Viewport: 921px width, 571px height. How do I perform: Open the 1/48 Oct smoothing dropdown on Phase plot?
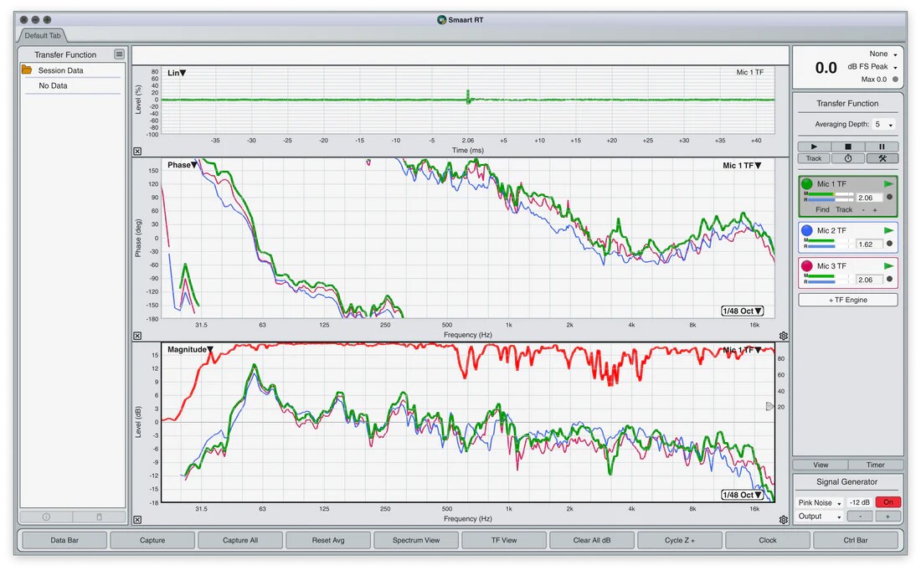[743, 311]
